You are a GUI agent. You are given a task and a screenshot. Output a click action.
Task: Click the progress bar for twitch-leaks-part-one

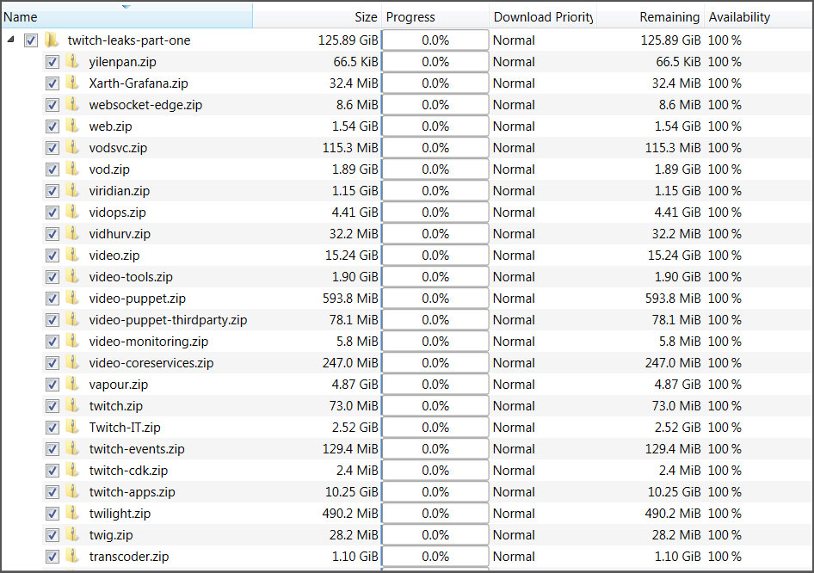click(x=435, y=40)
